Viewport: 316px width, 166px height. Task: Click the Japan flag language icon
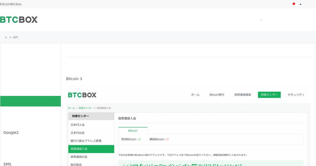(x=294, y=4)
